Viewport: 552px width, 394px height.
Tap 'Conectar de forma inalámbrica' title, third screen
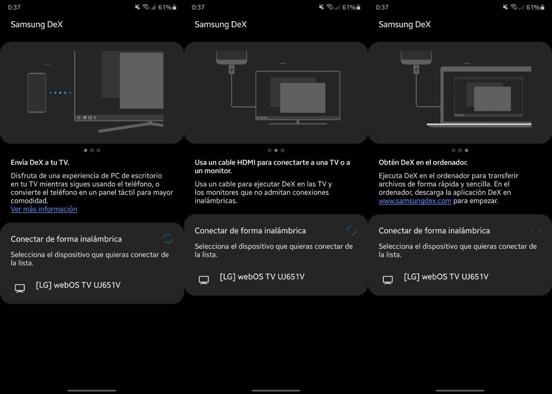tap(434, 231)
